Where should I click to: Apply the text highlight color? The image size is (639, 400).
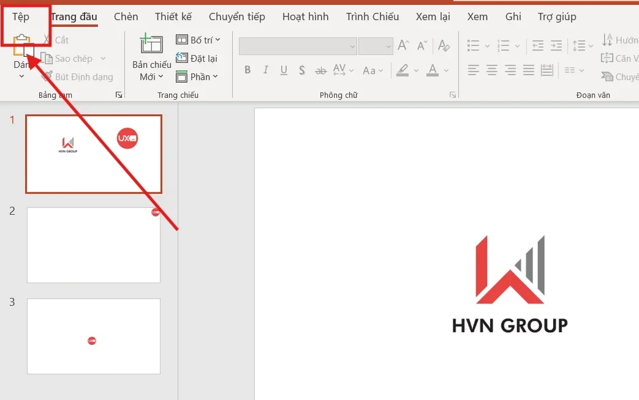[403, 70]
